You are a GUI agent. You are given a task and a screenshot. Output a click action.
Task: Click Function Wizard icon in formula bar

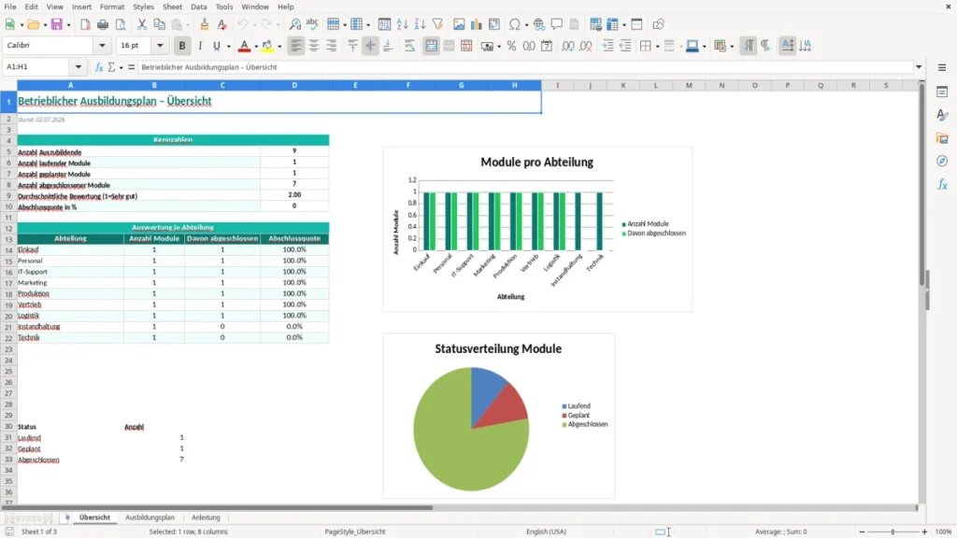(99, 67)
